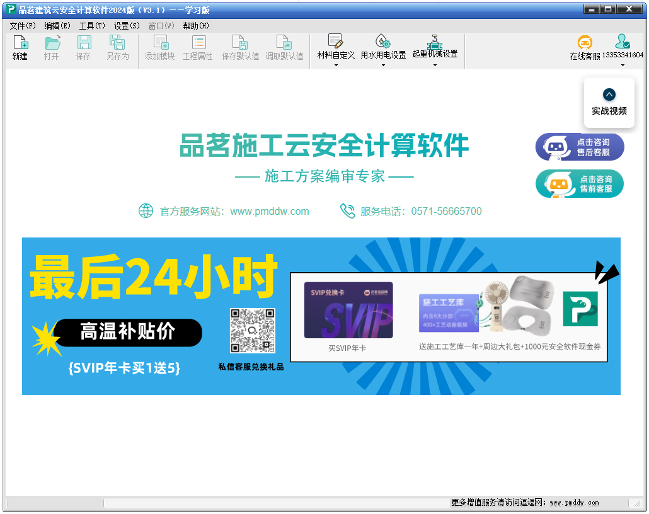Click 点击咨询售后客服 button
Viewport: 649px width, 514px height.
pos(580,147)
